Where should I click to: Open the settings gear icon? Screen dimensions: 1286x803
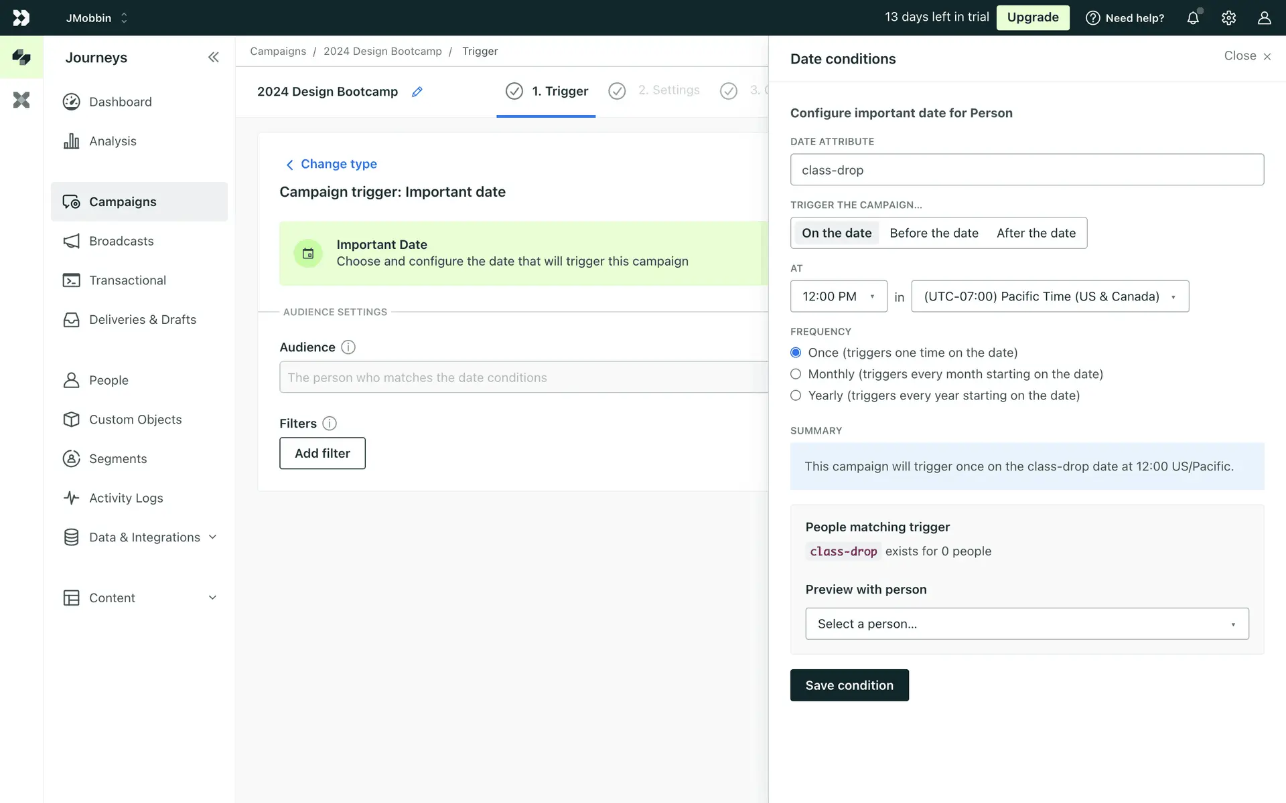pyautogui.click(x=1228, y=18)
